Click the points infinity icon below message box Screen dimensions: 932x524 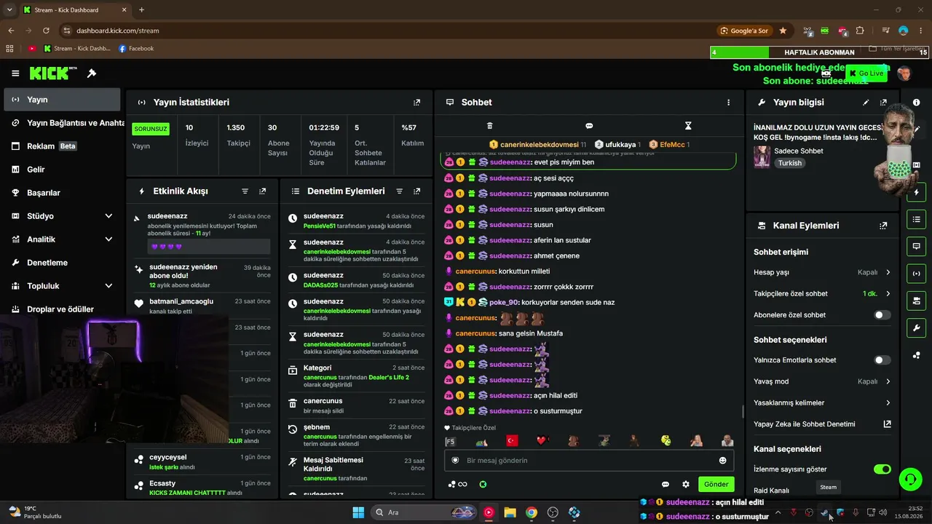point(458,484)
